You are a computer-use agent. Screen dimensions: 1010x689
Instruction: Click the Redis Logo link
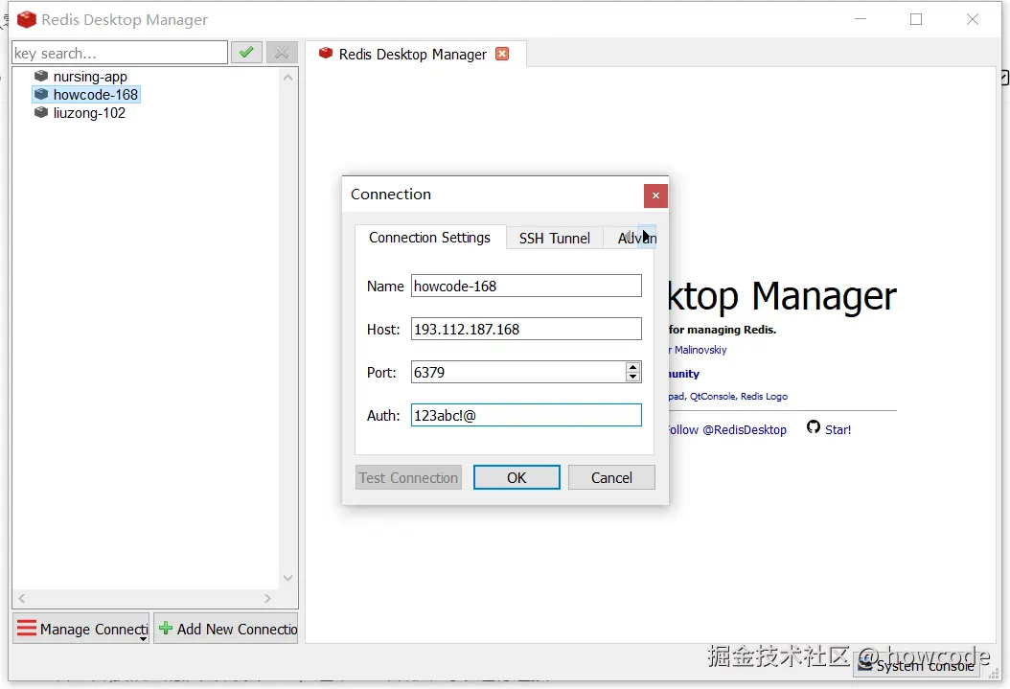click(x=764, y=396)
